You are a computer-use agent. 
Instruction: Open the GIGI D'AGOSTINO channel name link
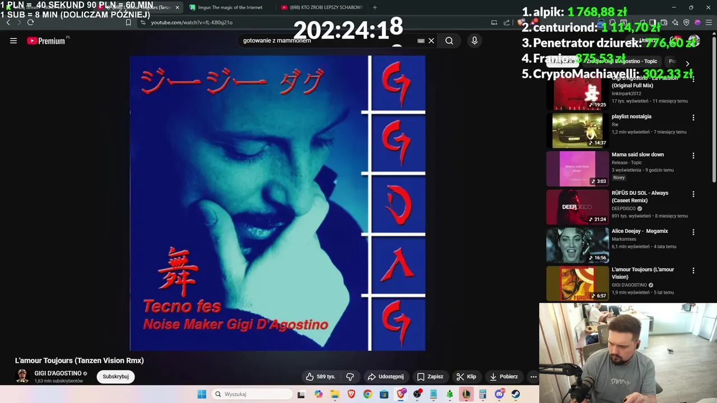click(x=58, y=373)
